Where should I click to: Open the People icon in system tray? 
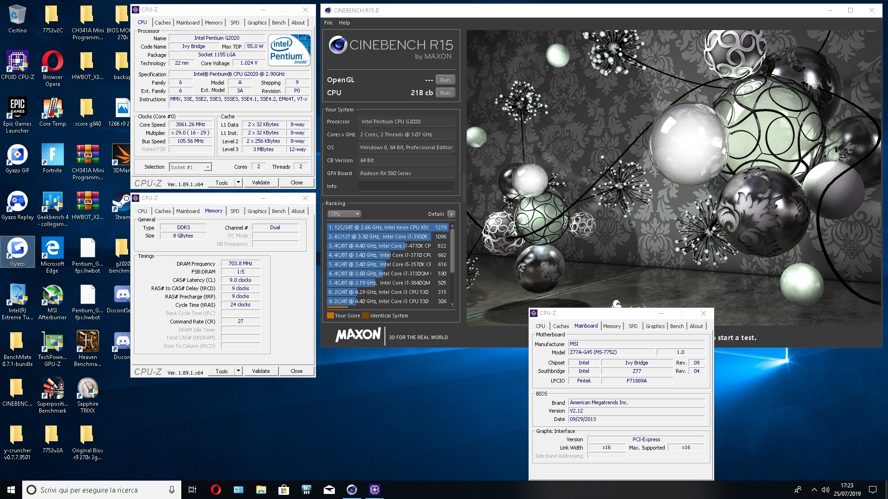coord(798,490)
